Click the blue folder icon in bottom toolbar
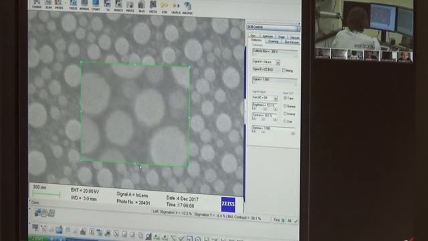 point(59,230)
